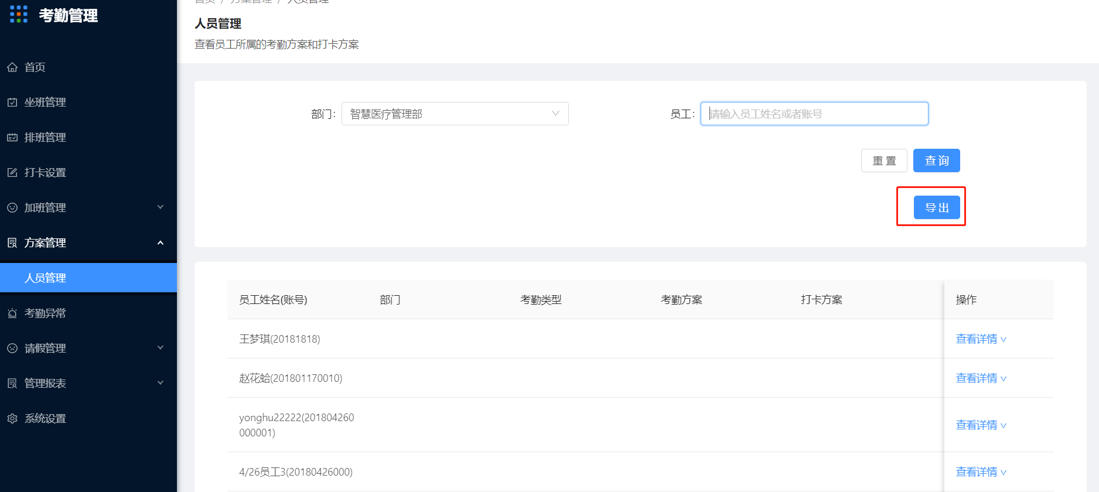Click the arrow of the 部门 select box
This screenshot has width=1099, height=492.
tap(555, 114)
